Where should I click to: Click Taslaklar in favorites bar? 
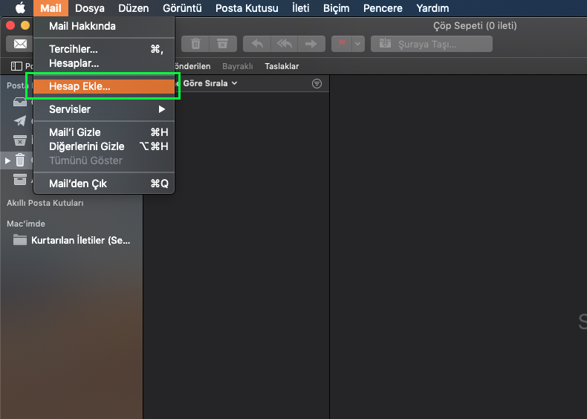282,66
